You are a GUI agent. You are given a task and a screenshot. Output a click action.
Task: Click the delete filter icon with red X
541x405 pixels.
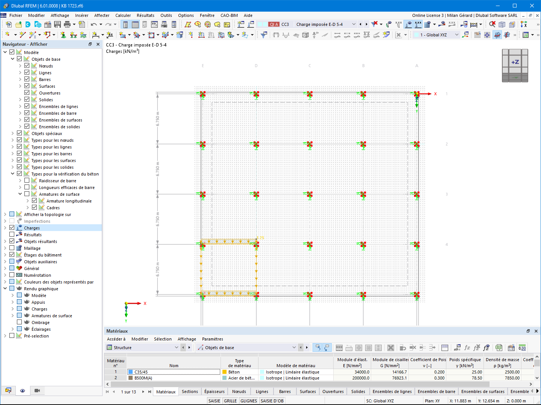click(375, 24)
